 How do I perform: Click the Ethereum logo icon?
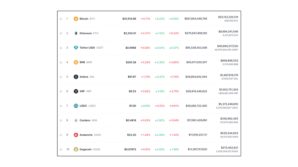[76, 33]
